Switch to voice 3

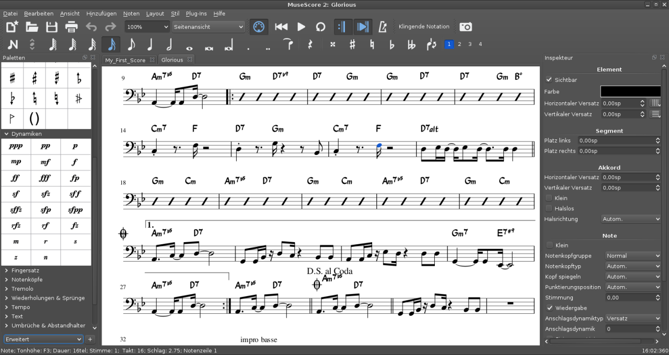click(x=470, y=44)
